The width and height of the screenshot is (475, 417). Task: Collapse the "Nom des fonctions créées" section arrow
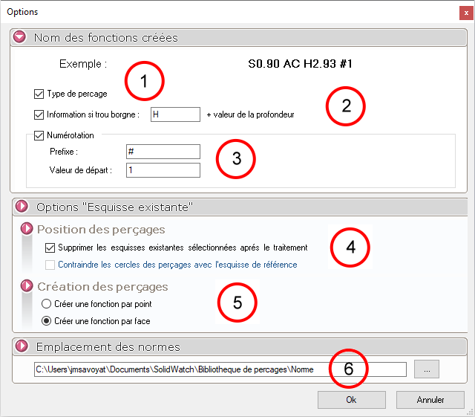click(x=20, y=37)
